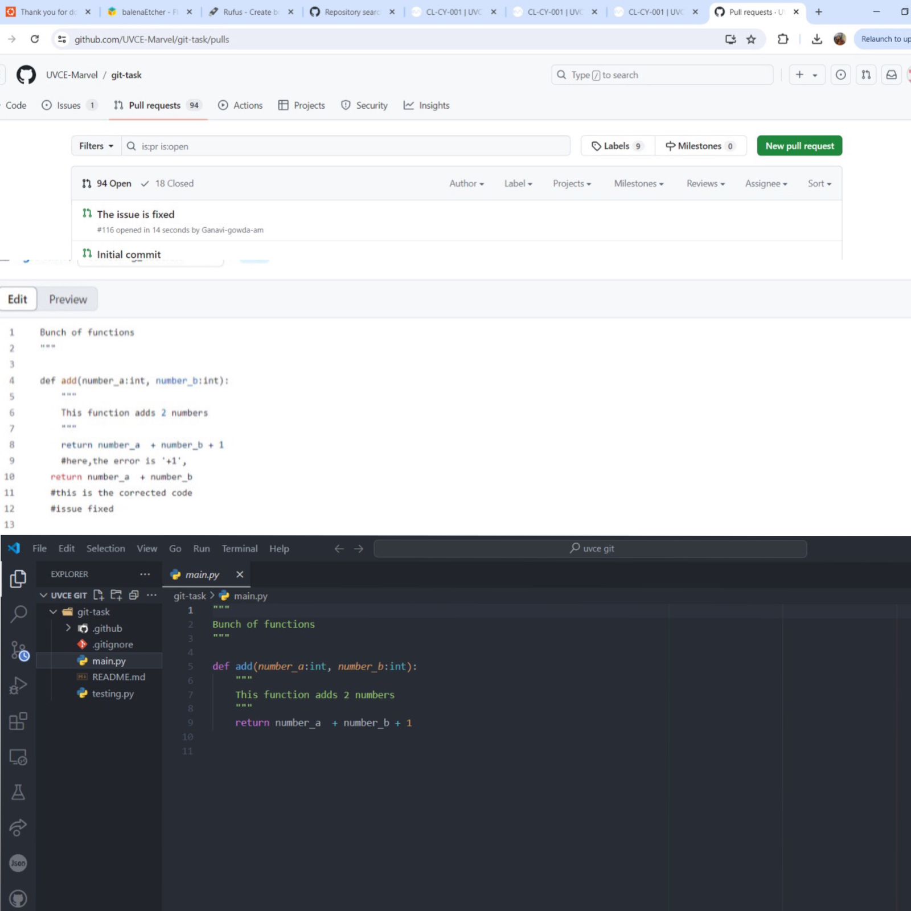This screenshot has width=911, height=911.
Task: Reload the GitHub page
Action: tap(35, 39)
